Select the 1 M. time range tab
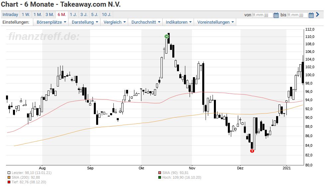 pos(38,15)
